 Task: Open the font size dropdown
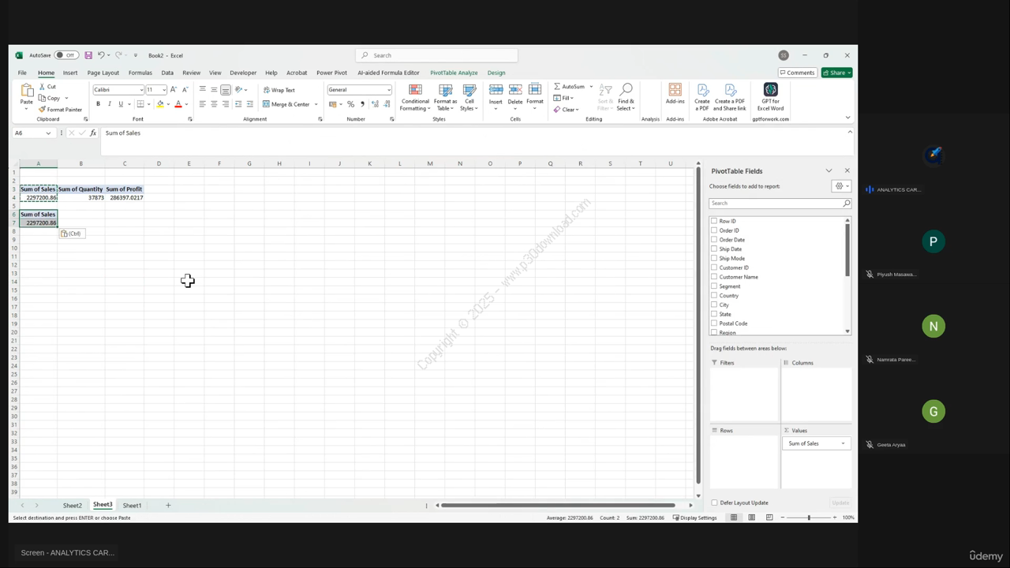coord(164,90)
